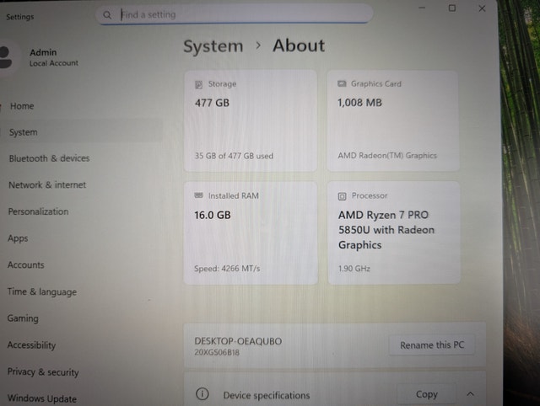The image size is (540, 406).
Task: Open the Installed RAM 16.0 GB card
Action: pos(251,232)
